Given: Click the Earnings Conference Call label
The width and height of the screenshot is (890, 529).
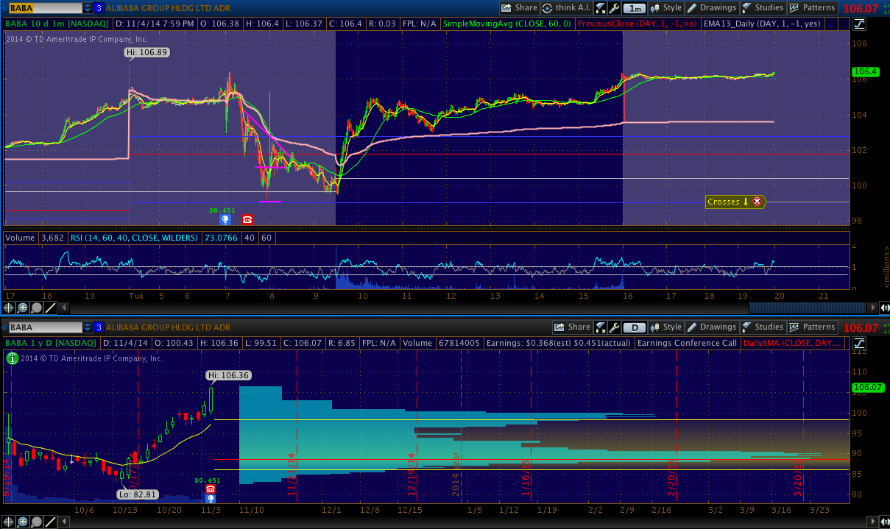Looking at the screenshot, I should point(687,343).
